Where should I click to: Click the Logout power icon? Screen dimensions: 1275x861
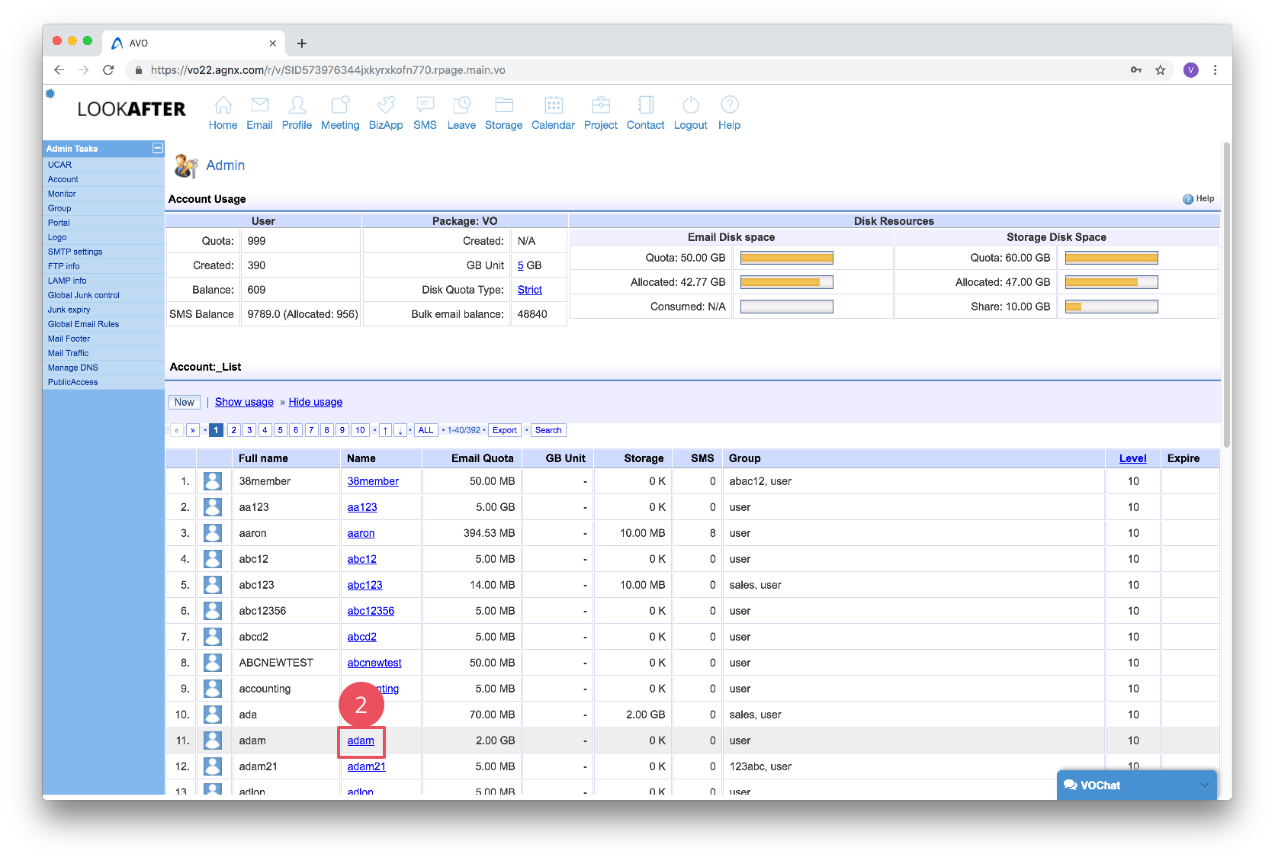coord(690,105)
